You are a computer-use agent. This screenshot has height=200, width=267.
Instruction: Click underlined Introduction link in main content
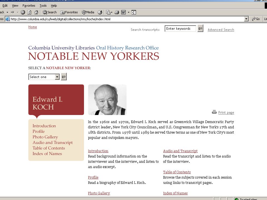(98, 151)
